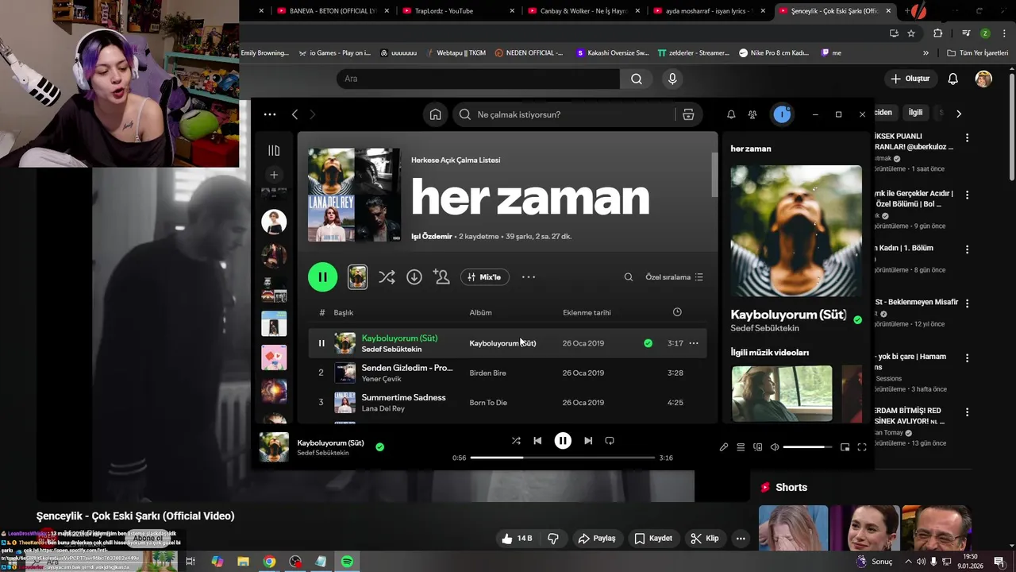Switch to ayda mosharraf browser tab
The height and width of the screenshot is (572, 1016).
pyautogui.click(x=708, y=11)
